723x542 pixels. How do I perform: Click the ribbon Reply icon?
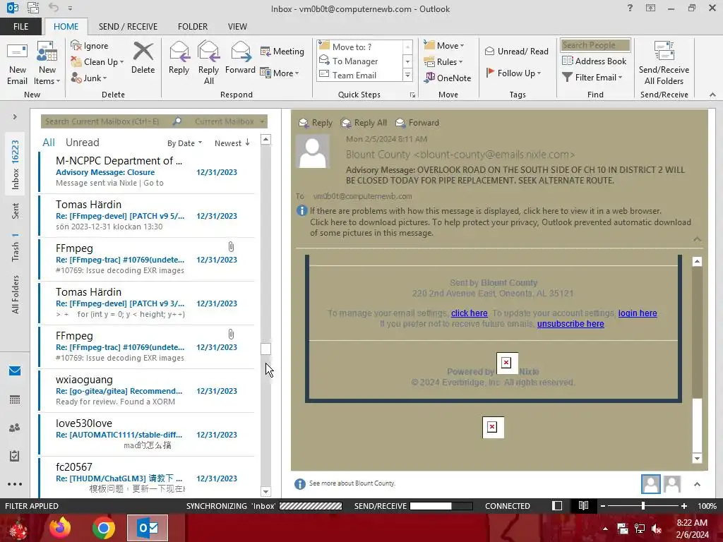pos(179,58)
